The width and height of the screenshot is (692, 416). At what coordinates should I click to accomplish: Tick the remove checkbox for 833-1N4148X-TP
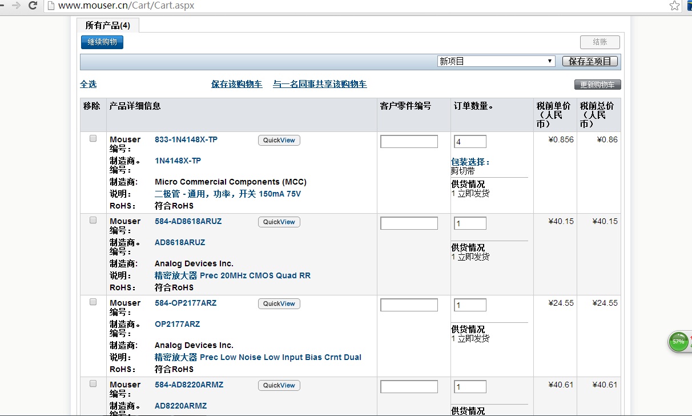pos(93,138)
